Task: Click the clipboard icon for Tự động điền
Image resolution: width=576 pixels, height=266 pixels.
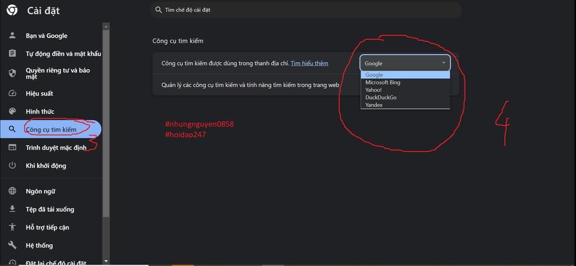Action: (12, 53)
